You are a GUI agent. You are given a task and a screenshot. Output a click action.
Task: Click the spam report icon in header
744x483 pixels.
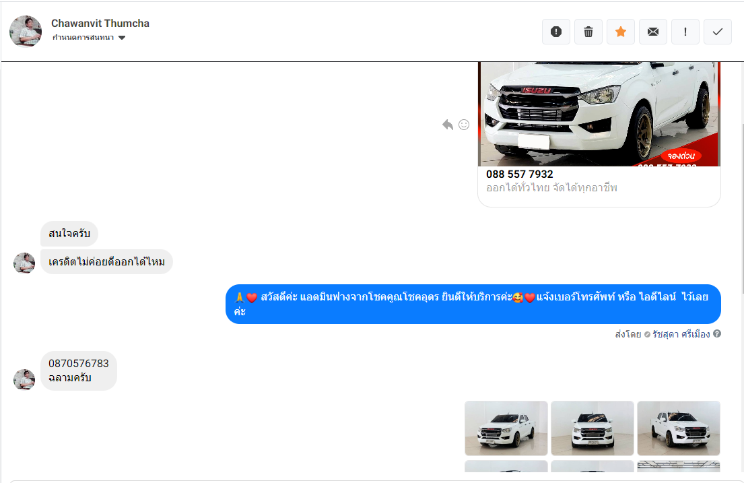(555, 32)
